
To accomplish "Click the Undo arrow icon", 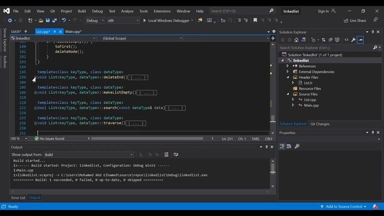I will pos(64,20).
